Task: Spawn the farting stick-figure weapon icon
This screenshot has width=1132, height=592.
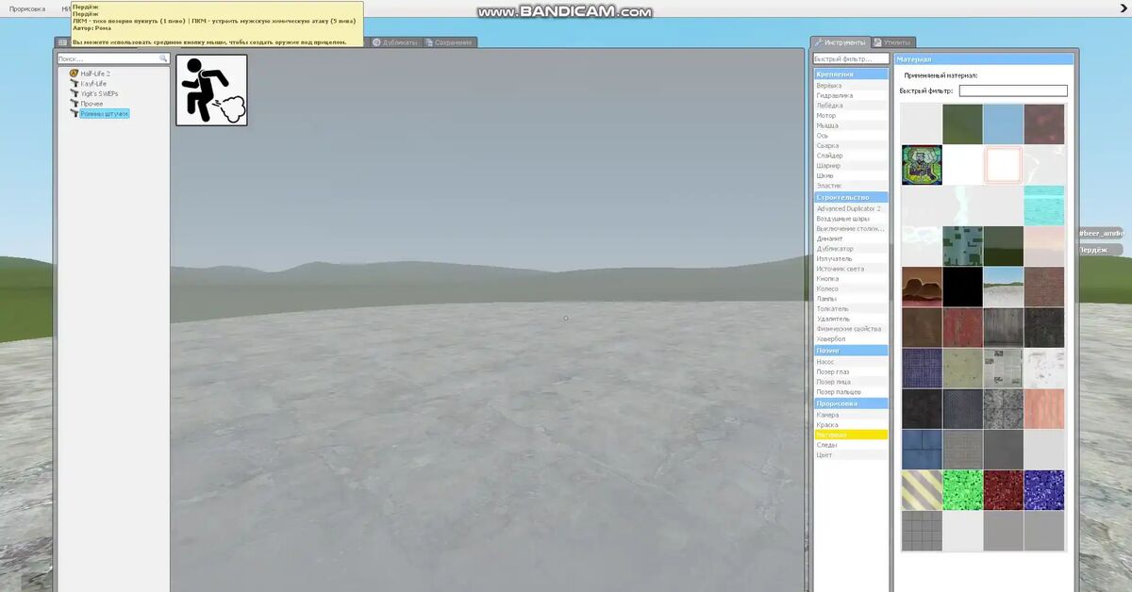Action: [x=211, y=90]
